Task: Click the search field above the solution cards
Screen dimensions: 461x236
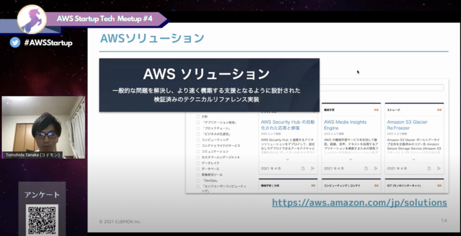Action: coord(382,88)
